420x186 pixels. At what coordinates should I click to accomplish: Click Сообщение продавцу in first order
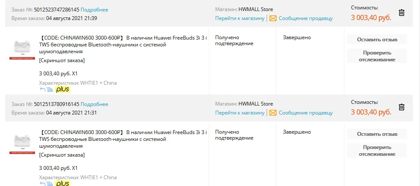pos(305,18)
